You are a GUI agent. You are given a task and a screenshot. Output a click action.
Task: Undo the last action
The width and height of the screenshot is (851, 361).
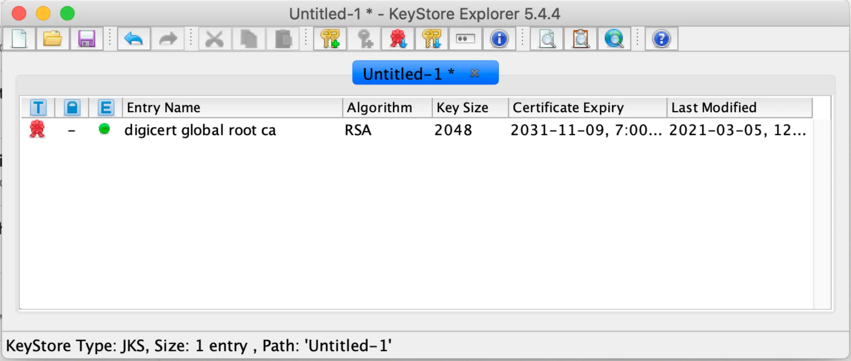pos(133,38)
